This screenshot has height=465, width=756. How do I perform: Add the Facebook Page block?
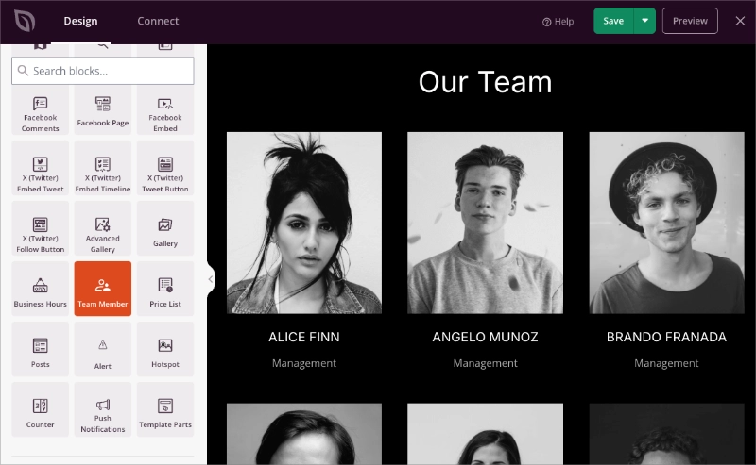coord(103,110)
